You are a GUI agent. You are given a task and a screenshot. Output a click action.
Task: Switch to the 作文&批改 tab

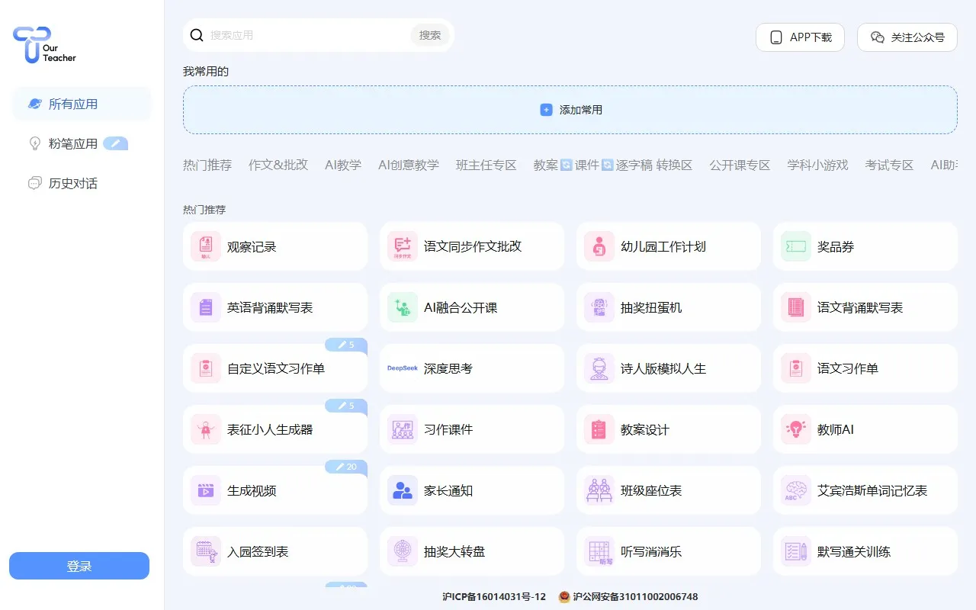(x=278, y=165)
